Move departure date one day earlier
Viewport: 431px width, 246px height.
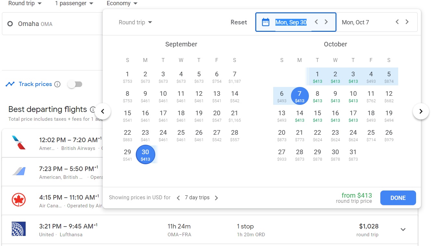316,22
